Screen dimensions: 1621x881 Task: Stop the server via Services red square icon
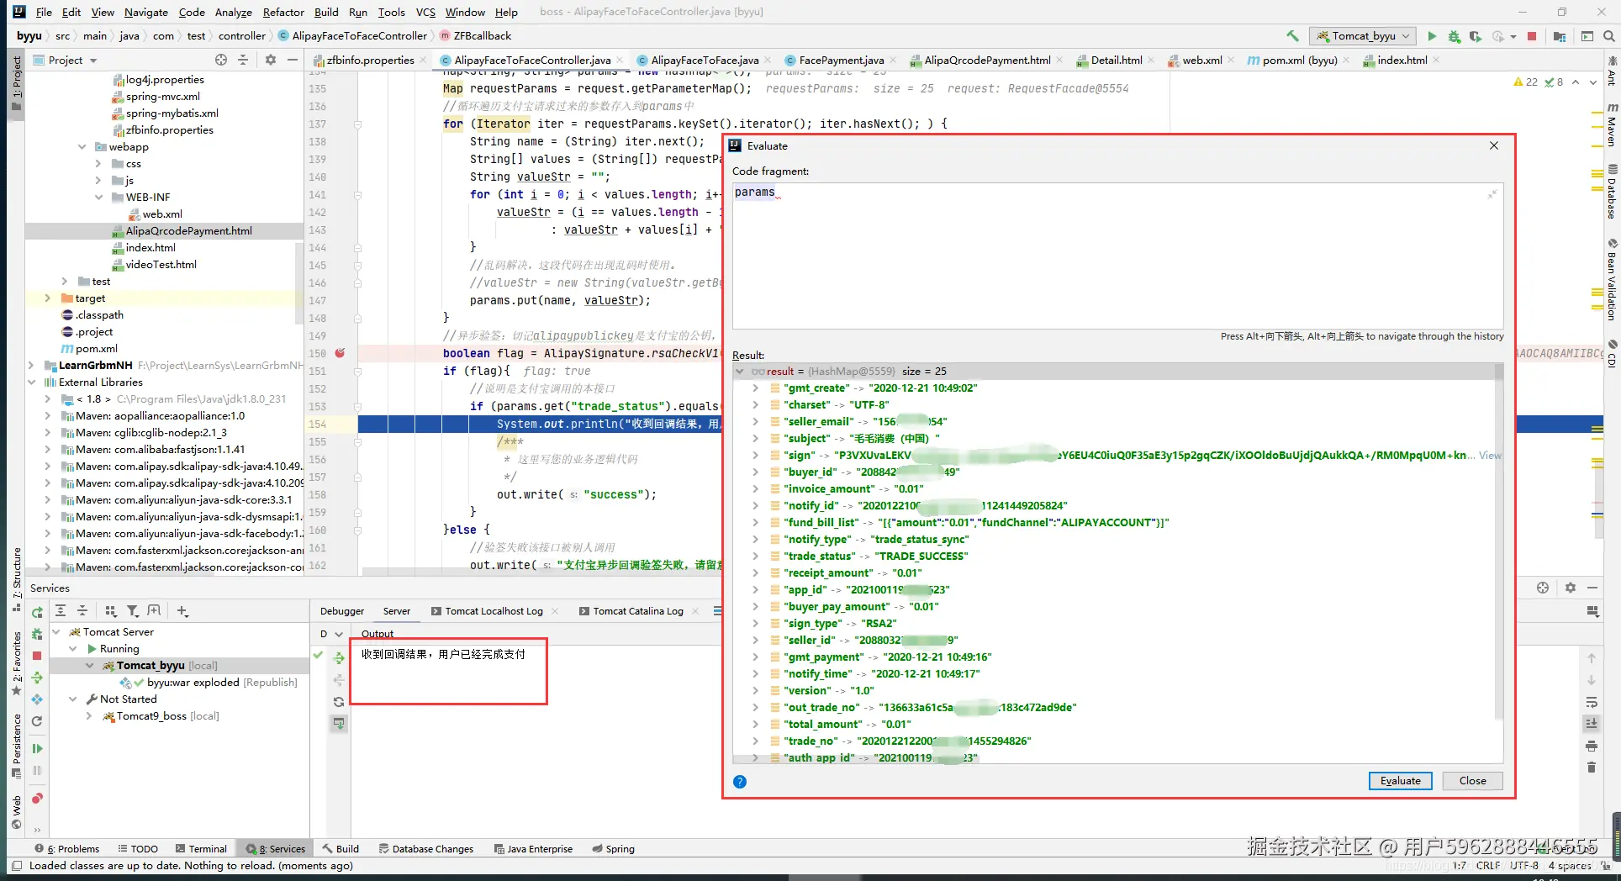(37, 656)
